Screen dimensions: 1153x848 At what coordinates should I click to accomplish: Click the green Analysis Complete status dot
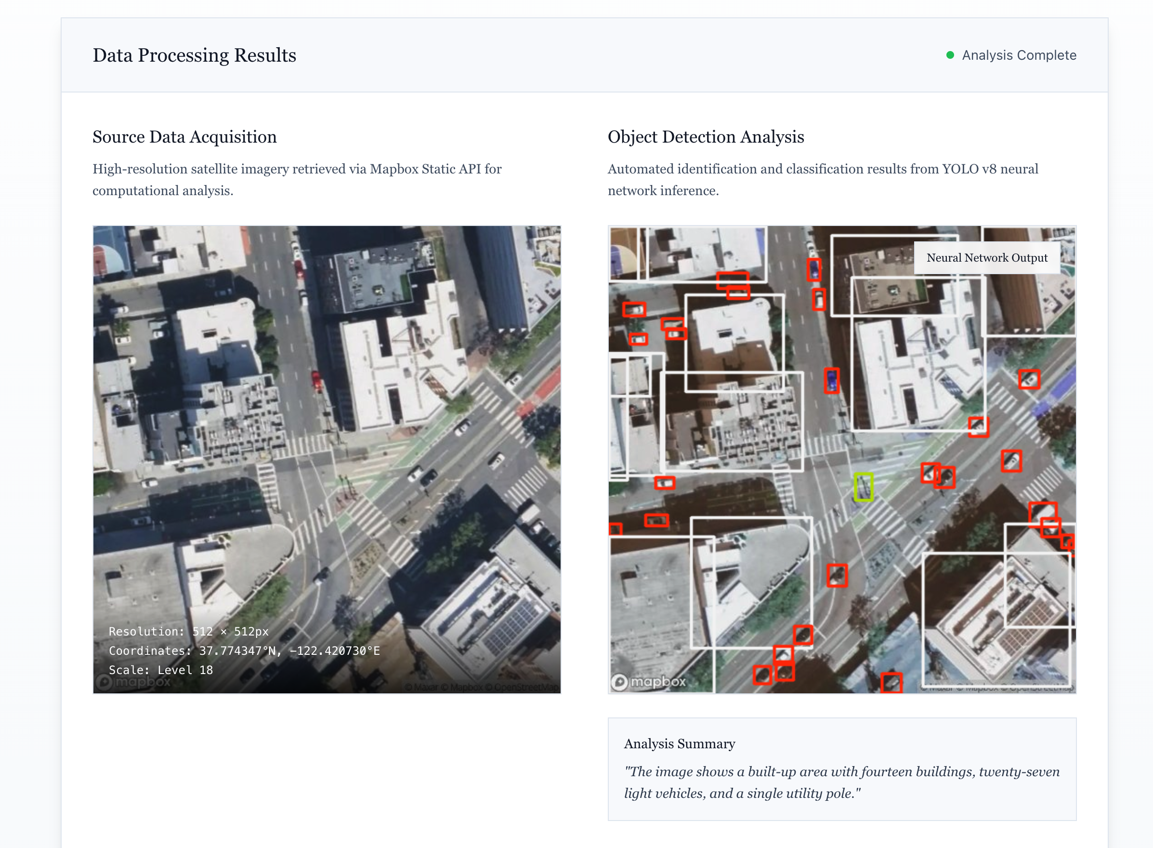point(950,55)
